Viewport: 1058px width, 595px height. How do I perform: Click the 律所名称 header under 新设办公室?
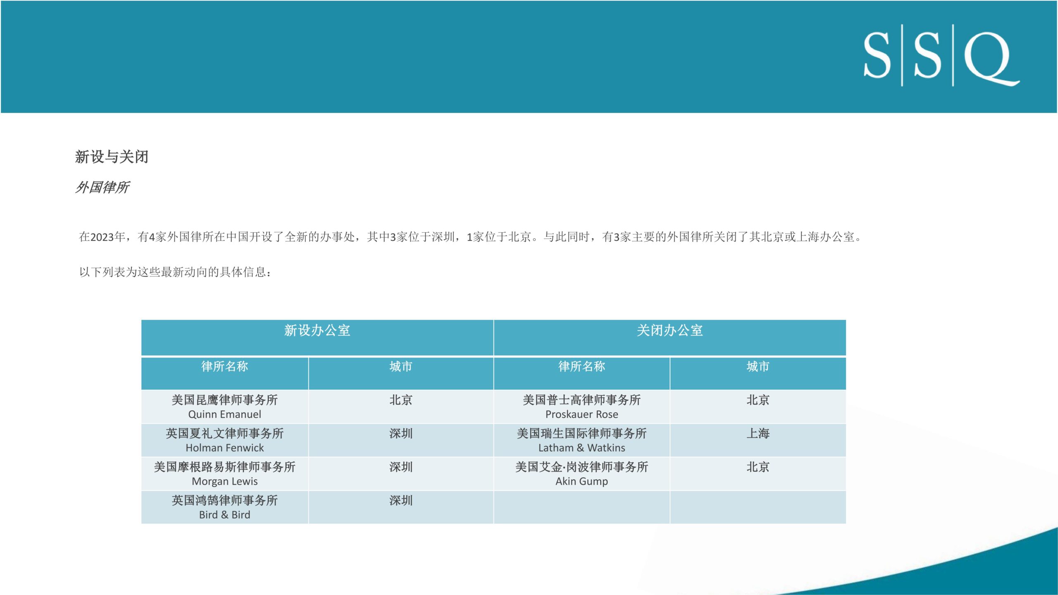[224, 373]
